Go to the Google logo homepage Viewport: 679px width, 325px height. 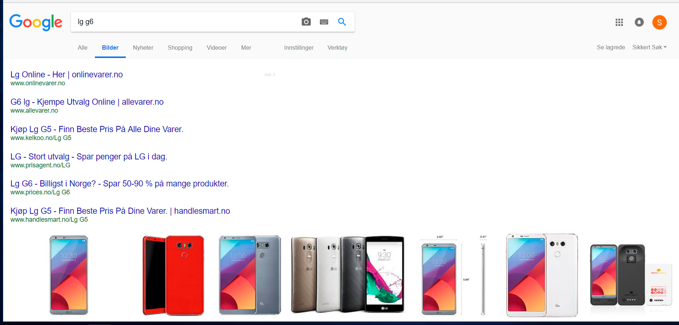tap(36, 22)
